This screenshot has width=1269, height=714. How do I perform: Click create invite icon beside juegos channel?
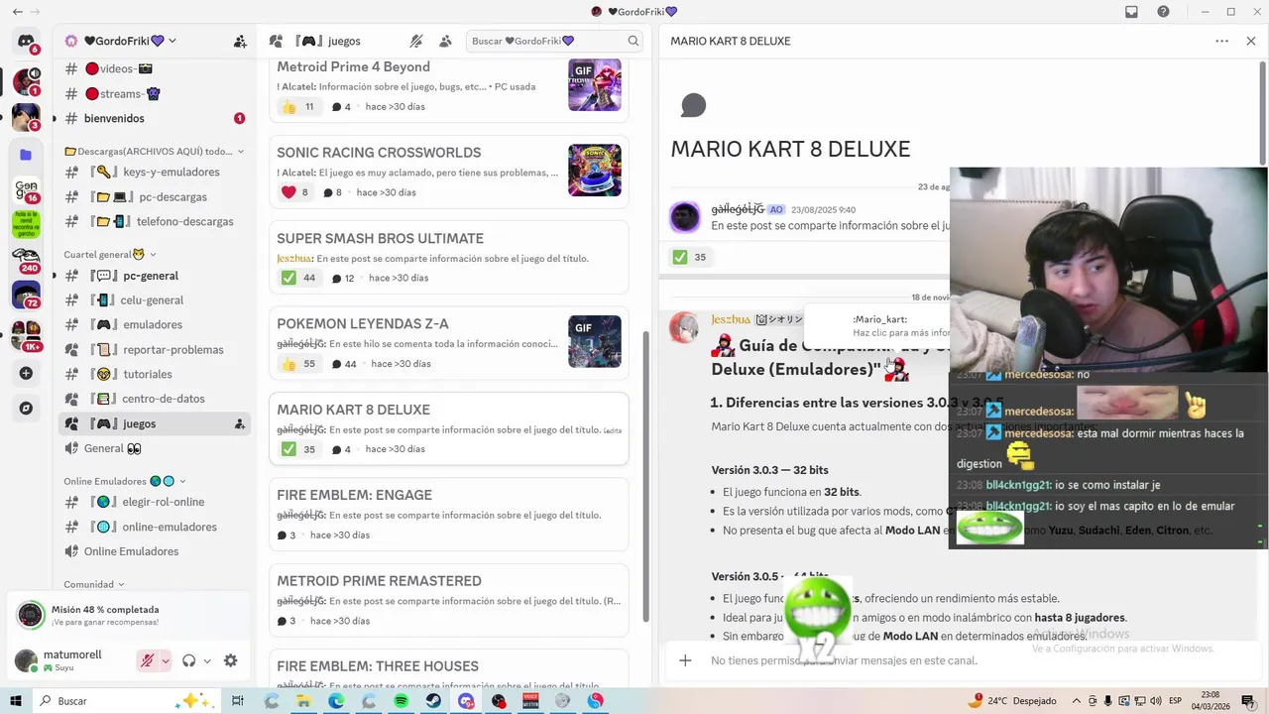pos(239,423)
